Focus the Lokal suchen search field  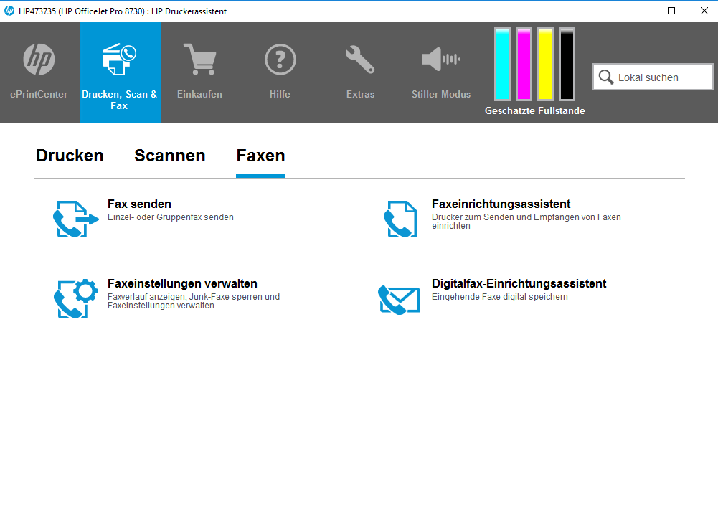pos(653,77)
